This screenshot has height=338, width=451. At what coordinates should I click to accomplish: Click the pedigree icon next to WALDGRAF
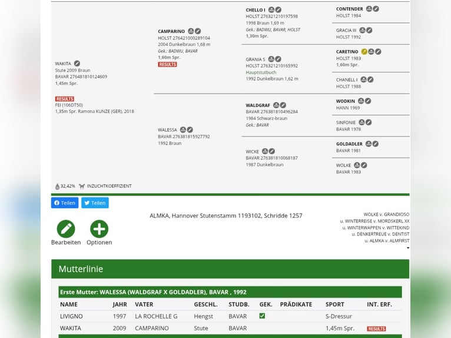coord(276,105)
